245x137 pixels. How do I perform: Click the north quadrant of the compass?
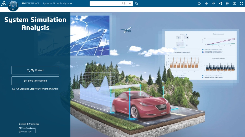tap(13, 2)
